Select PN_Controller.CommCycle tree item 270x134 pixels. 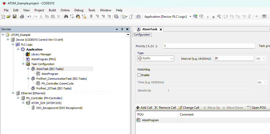pos(57,84)
